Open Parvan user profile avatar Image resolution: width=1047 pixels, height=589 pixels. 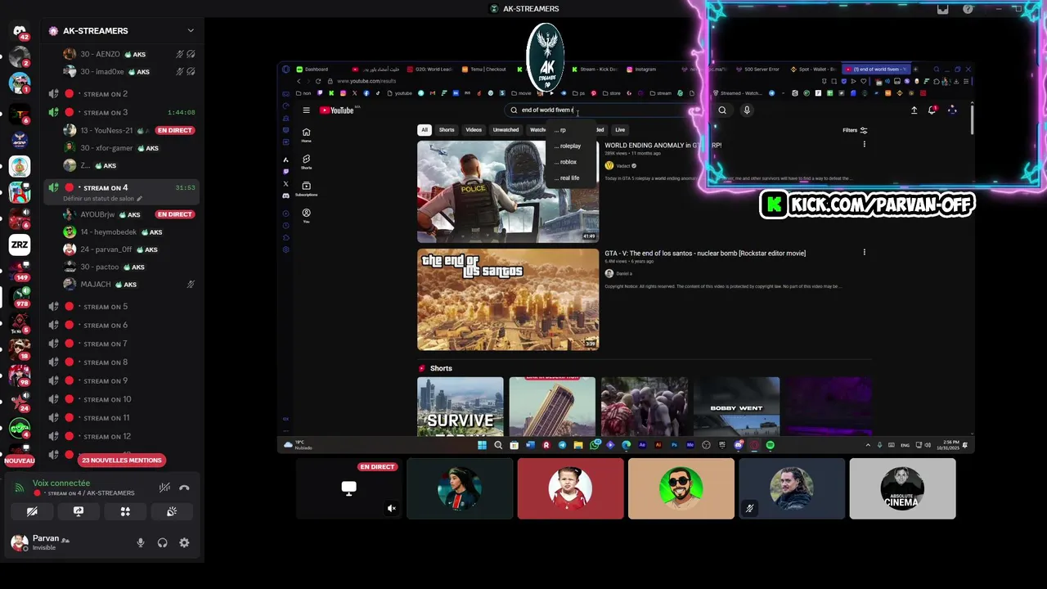(19, 542)
